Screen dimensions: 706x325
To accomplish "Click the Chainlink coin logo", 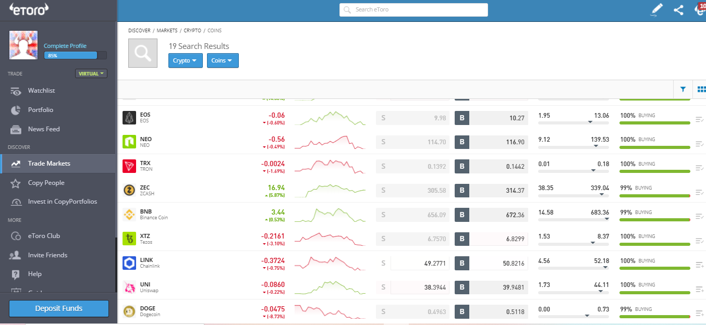I will 129,263.
